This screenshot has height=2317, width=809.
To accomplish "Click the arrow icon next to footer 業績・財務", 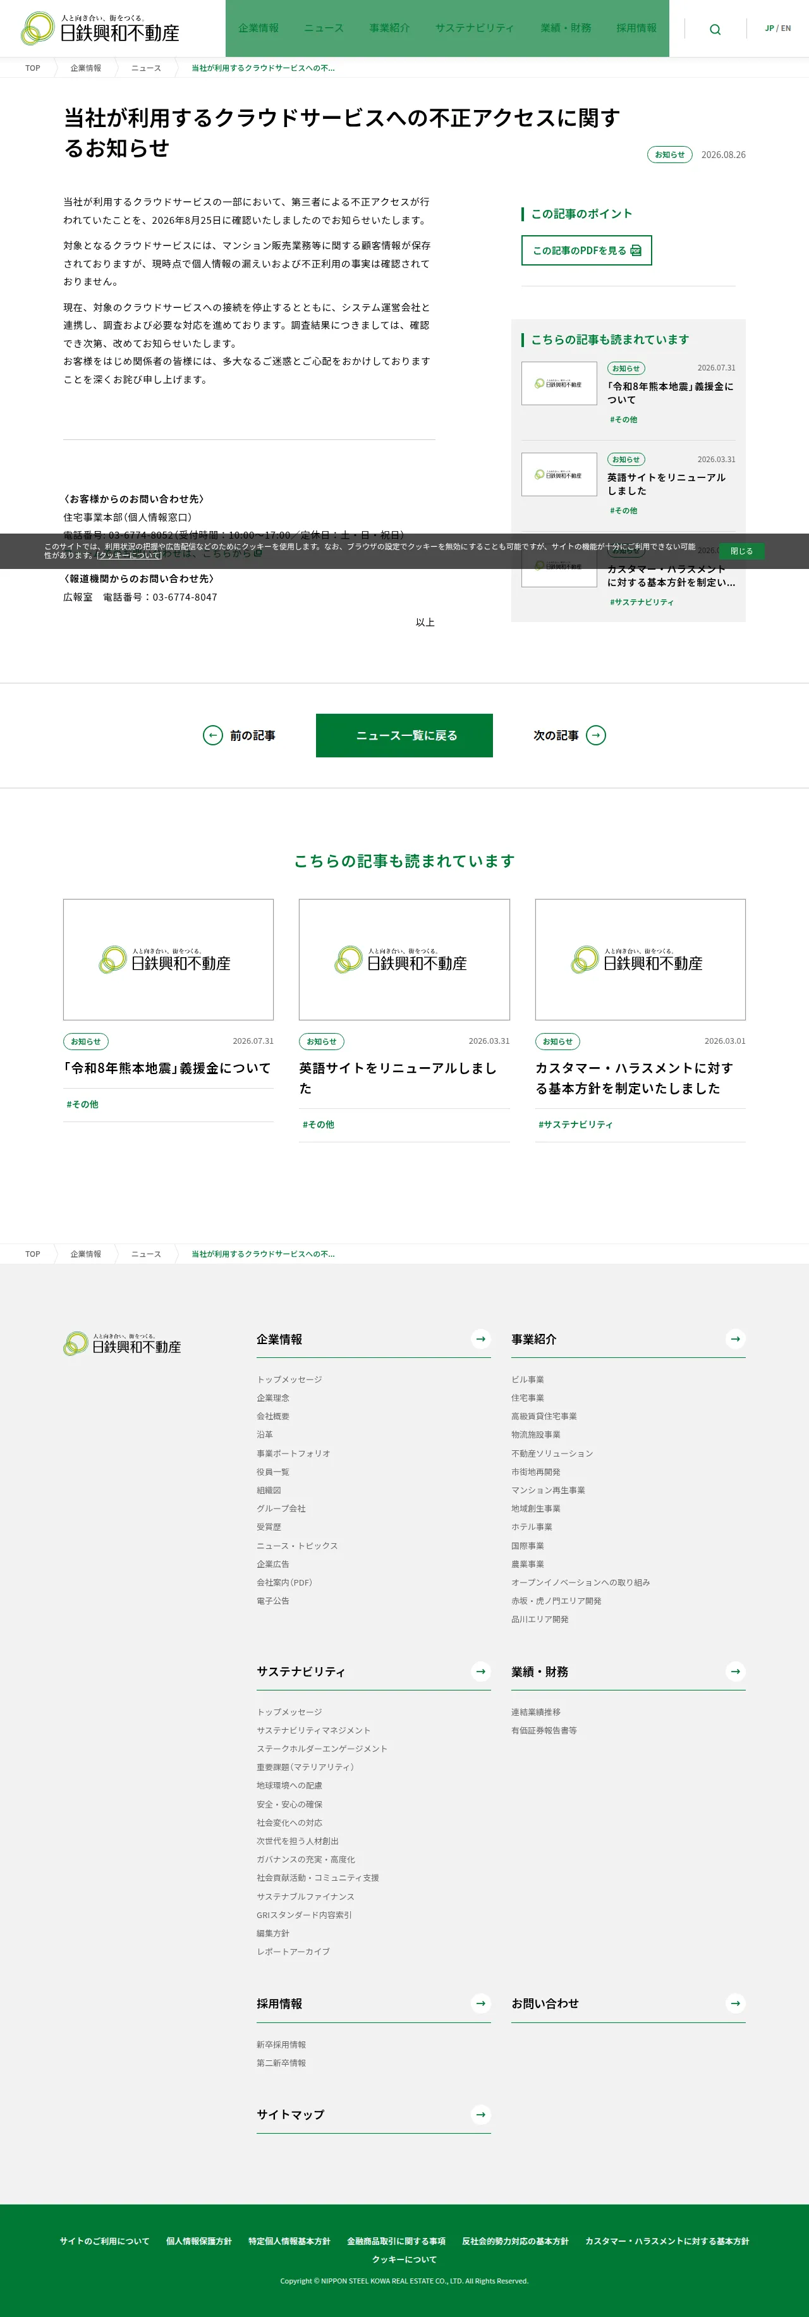I will point(735,1672).
